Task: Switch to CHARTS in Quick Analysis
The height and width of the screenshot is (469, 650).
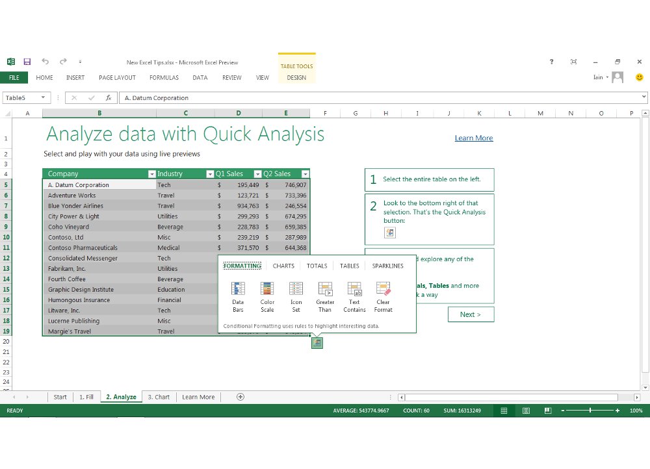Action: point(283,266)
